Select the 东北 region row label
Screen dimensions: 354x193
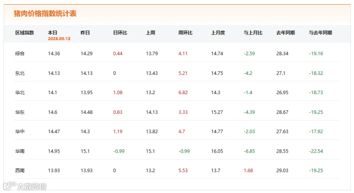coord(20,73)
